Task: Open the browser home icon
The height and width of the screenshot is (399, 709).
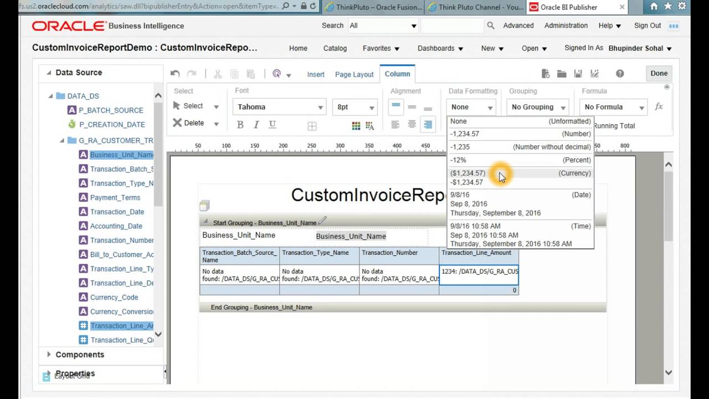Action: [654, 7]
